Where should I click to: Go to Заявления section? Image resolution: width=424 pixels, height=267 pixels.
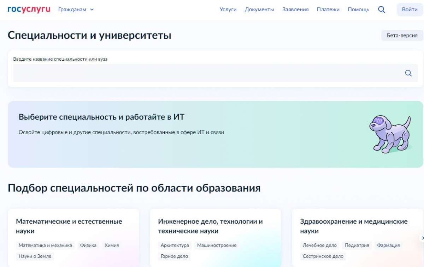coord(295,10)
